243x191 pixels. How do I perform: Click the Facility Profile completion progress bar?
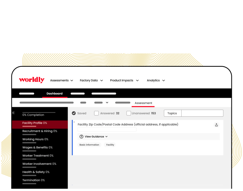(x=29, y=126)
